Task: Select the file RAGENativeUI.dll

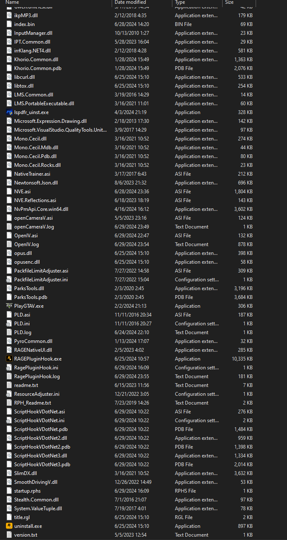Action: (x=33, y=350)
